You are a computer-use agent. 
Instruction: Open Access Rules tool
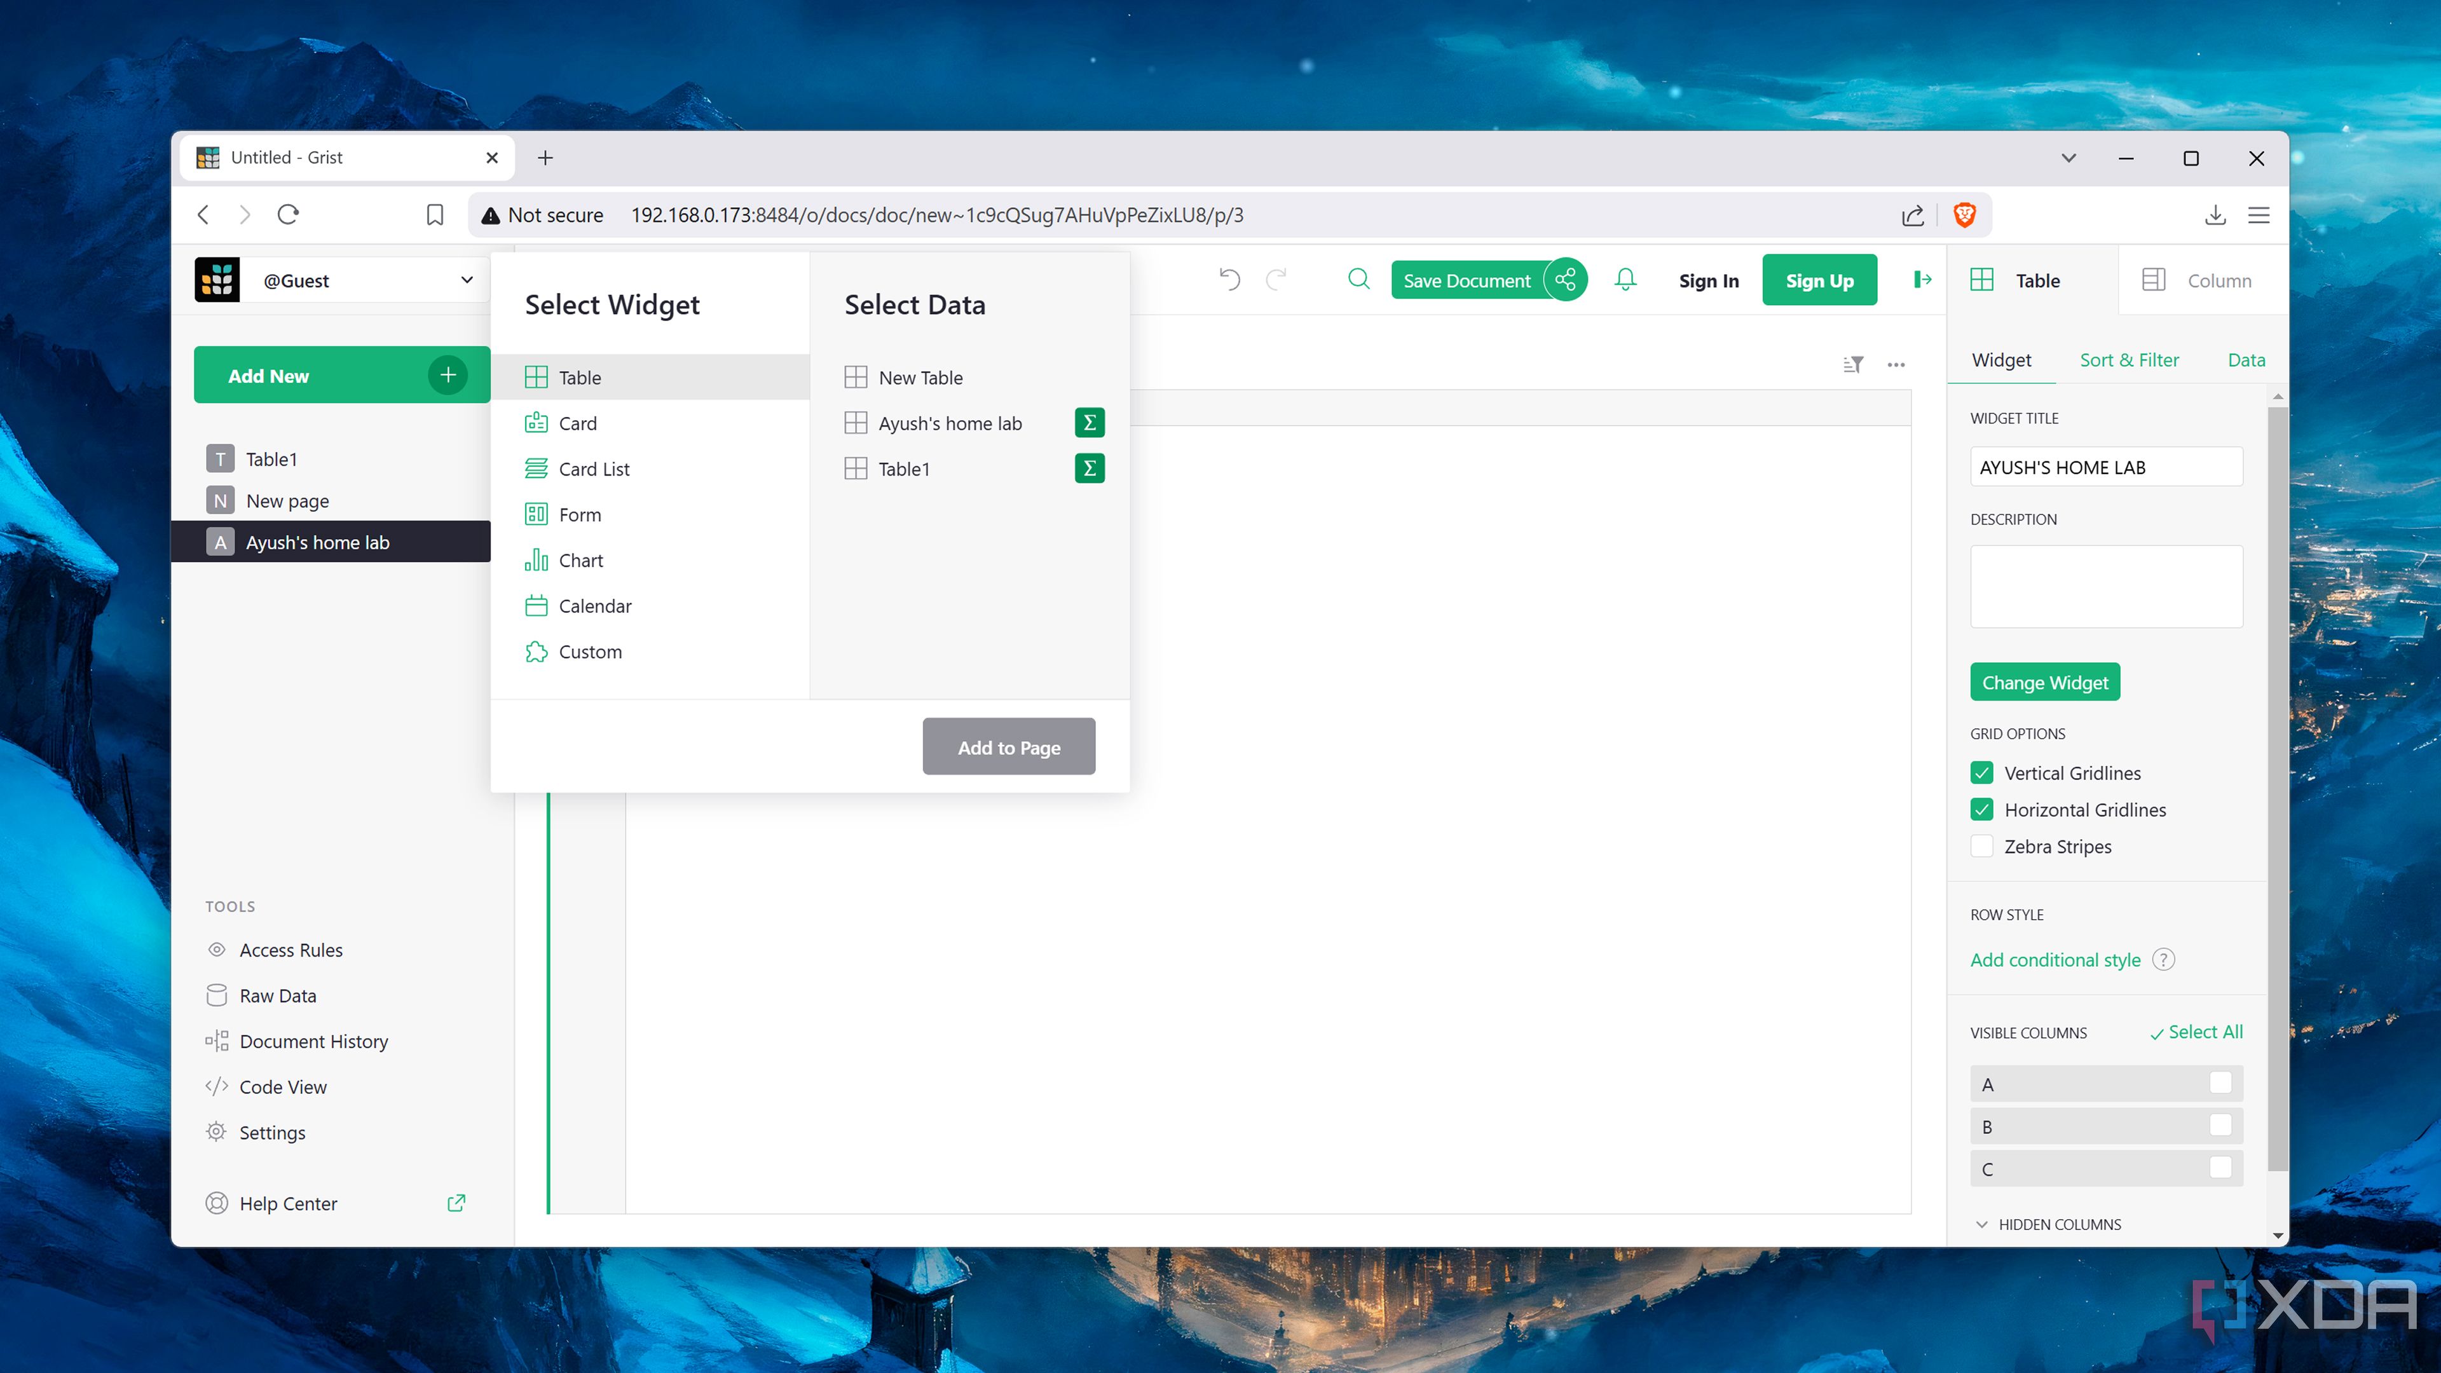(275, 950)
